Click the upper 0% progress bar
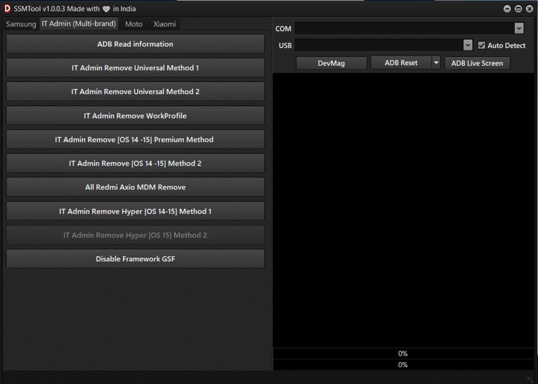This screenshot has height=384, width=538. 403,353
